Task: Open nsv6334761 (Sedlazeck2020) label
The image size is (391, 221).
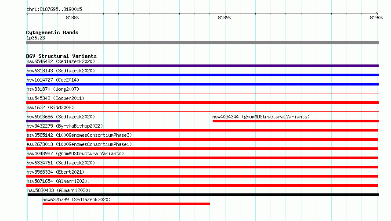Action: click(x=61, y=163)
